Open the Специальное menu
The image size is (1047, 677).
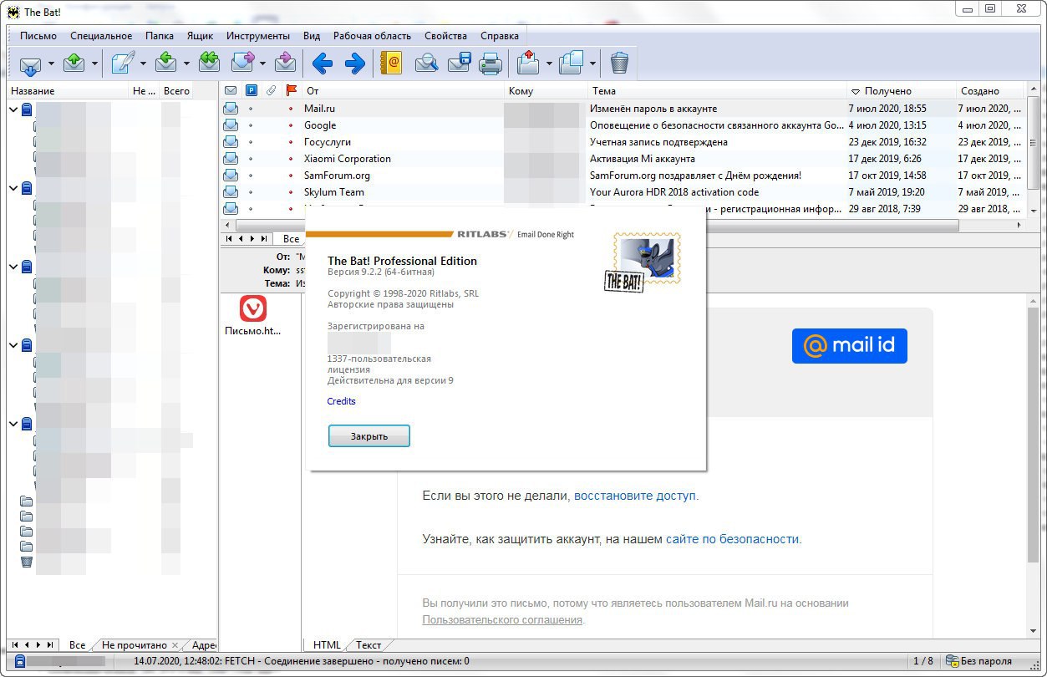pyautogui.click(x=101, y=36)
